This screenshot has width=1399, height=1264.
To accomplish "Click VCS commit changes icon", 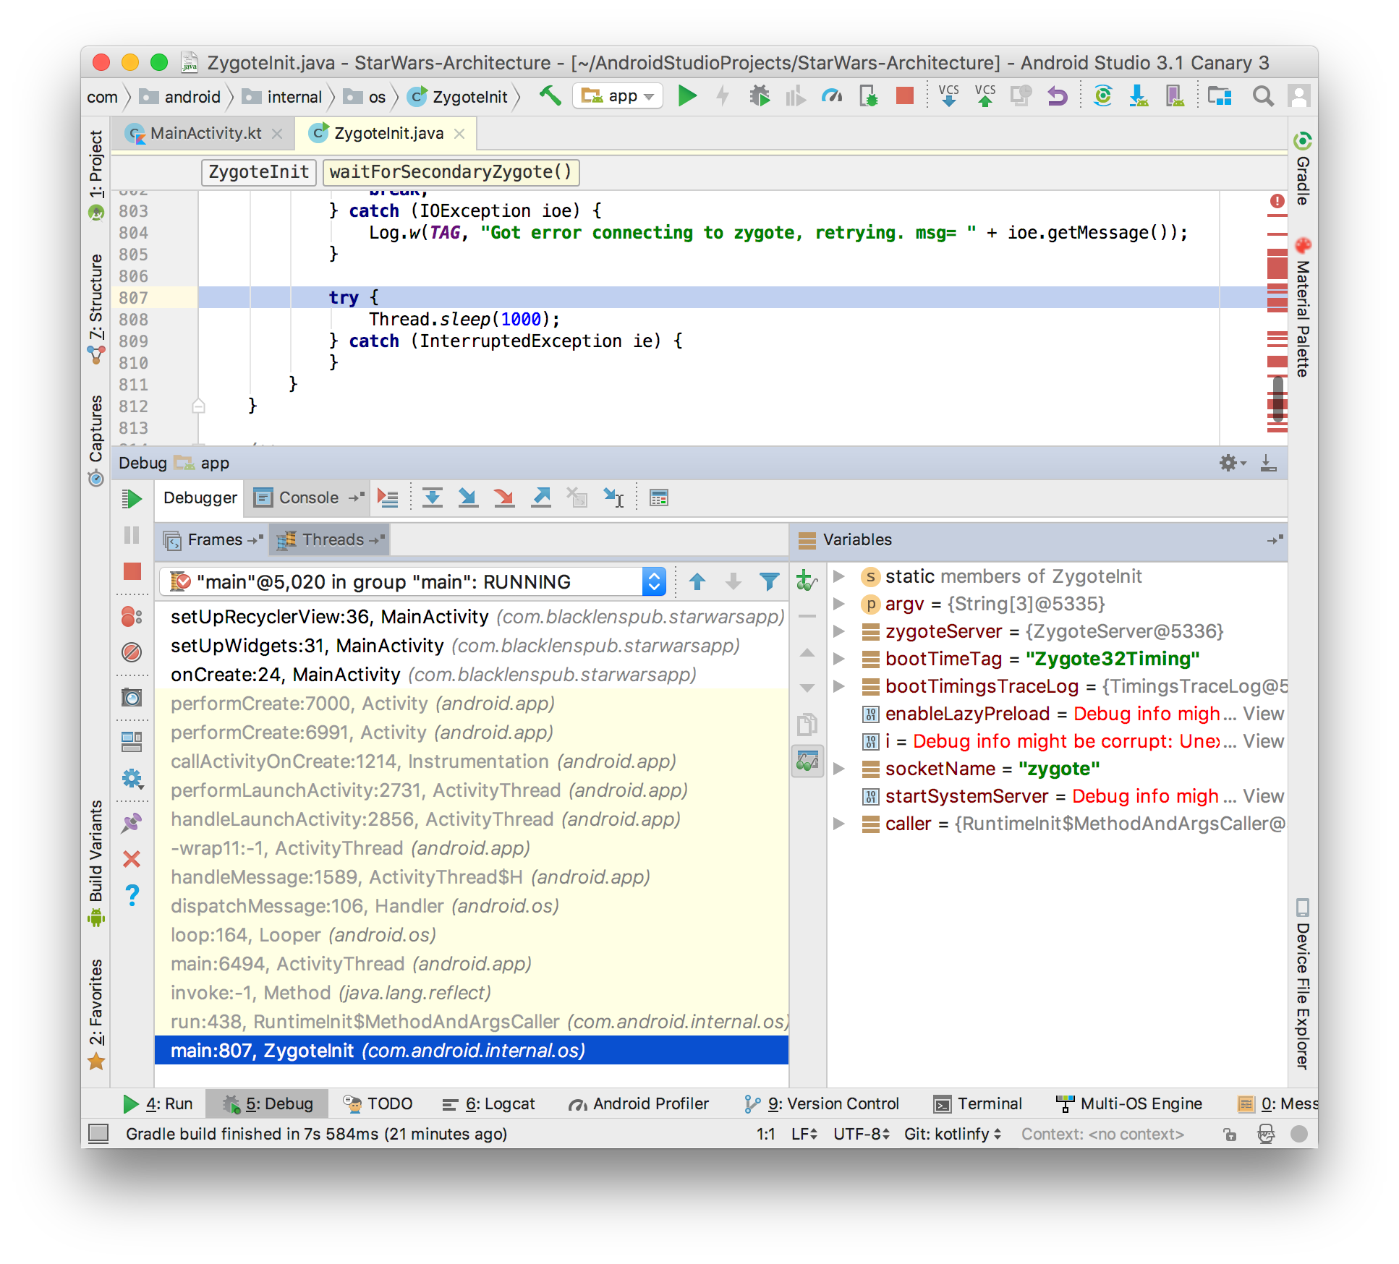I will (x=985, y=95).
